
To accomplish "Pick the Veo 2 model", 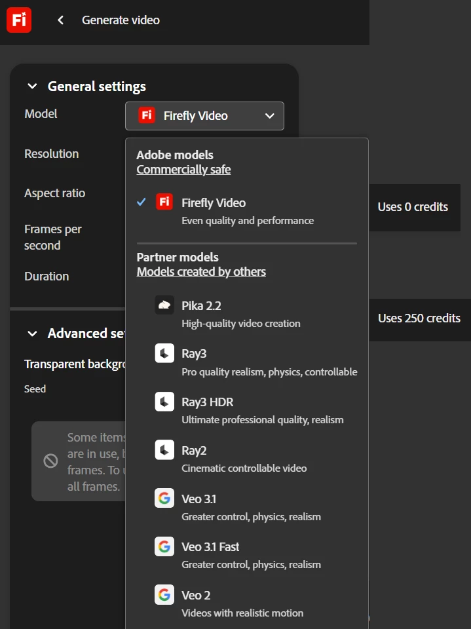I will pyautogui.click(x=247, y=603).
